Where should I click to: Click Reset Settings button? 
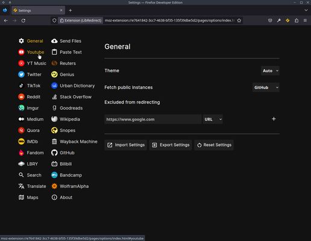214,145
